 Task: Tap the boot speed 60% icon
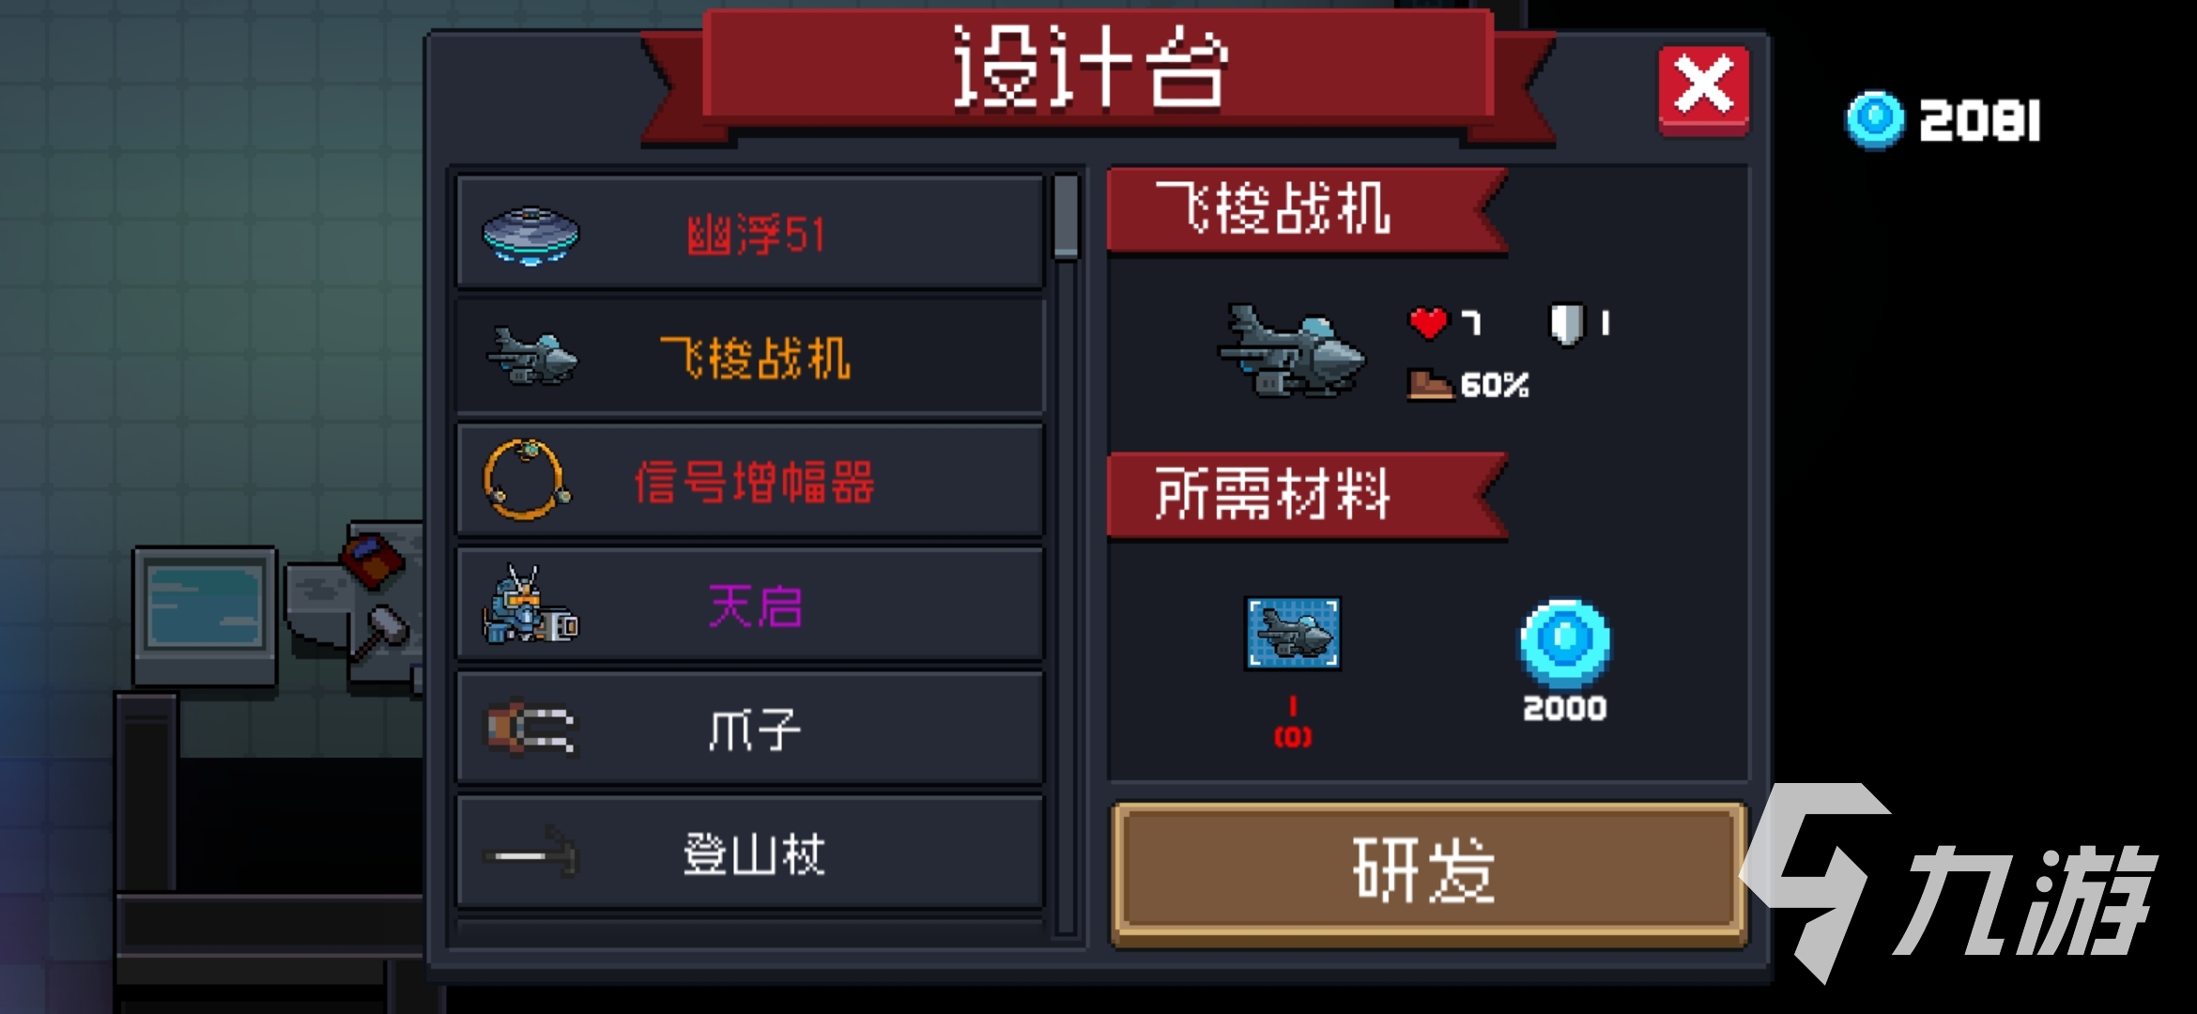click(1429, 384)
